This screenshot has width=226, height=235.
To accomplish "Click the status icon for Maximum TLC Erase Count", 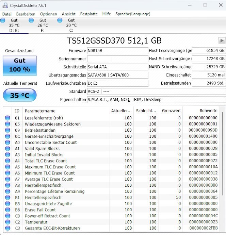I will [7, 167].
